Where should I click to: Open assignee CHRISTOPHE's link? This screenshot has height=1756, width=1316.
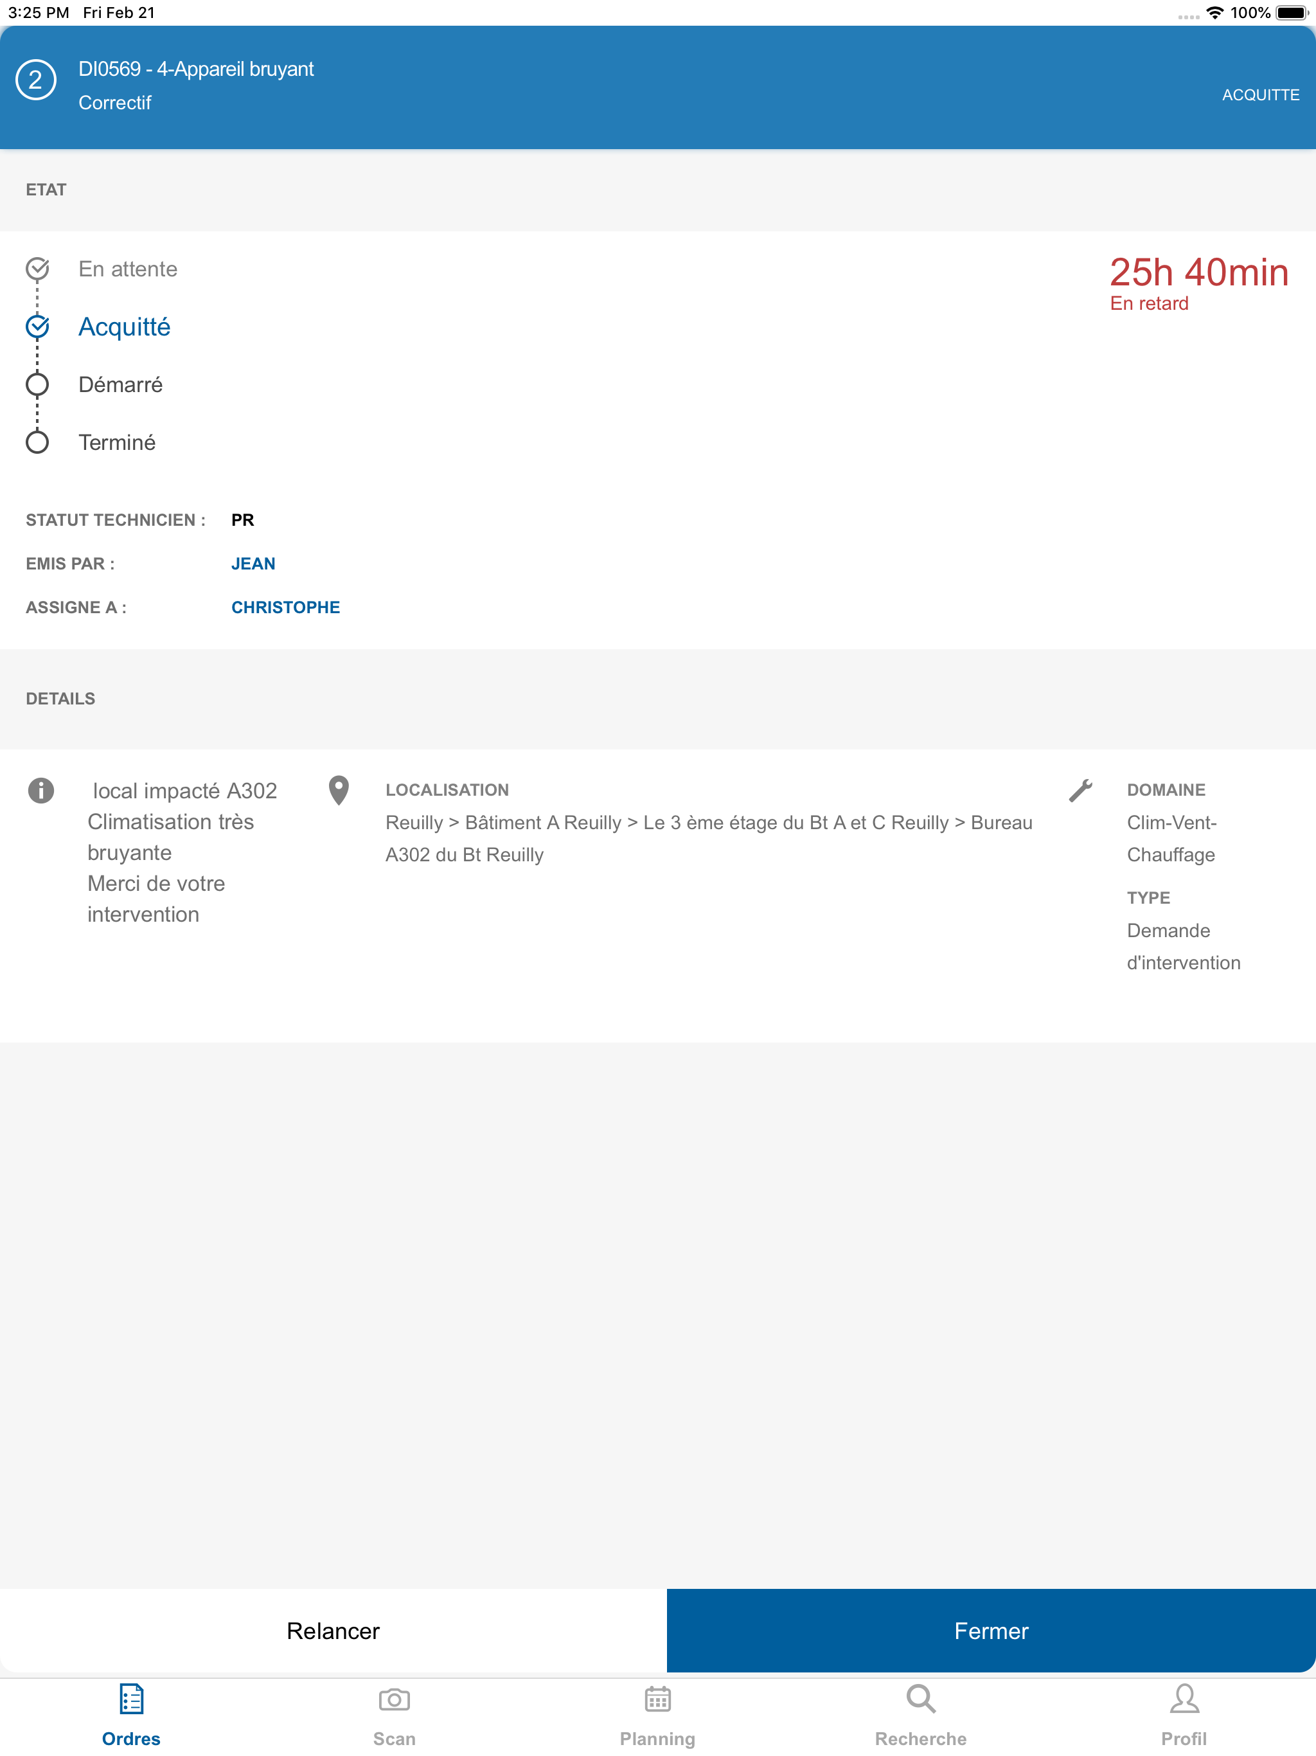point(286,607)
